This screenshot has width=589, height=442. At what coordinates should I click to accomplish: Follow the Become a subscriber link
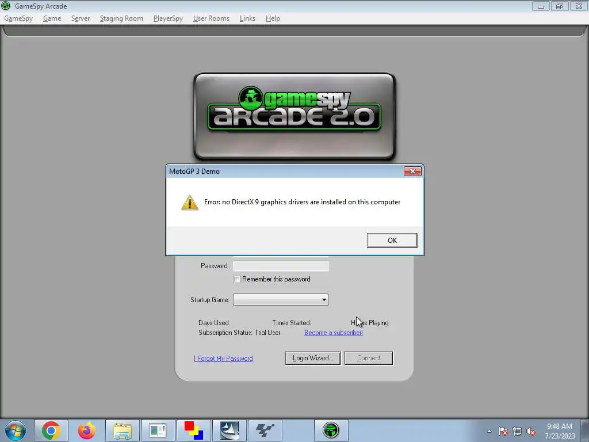click(333, 333)
